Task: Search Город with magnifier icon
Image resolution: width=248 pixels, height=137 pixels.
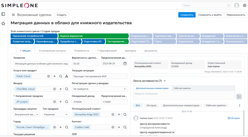Action: [x=67, y=127]
